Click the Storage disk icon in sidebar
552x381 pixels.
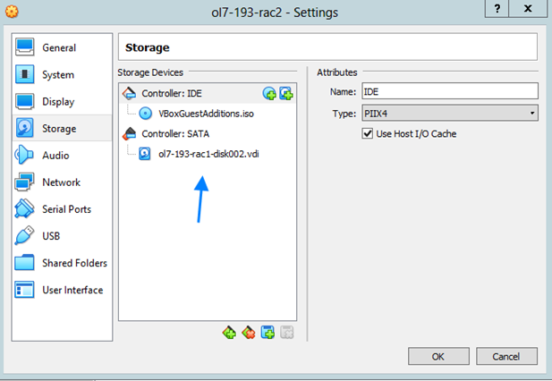tap(25, 128)
